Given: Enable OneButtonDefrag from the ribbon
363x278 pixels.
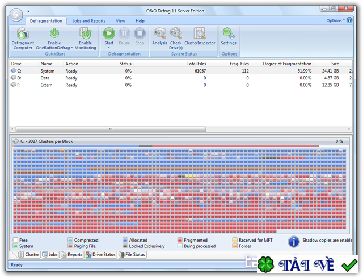Looking at the screenshot, I should click(x=54, y=35).
